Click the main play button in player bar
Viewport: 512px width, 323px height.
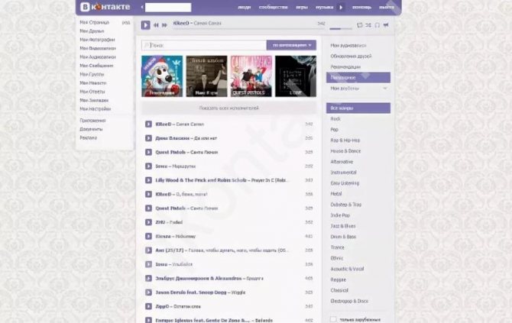tap(145, 25)
